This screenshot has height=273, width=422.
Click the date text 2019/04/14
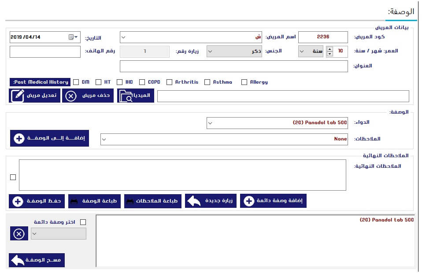[x=25, y=37]
